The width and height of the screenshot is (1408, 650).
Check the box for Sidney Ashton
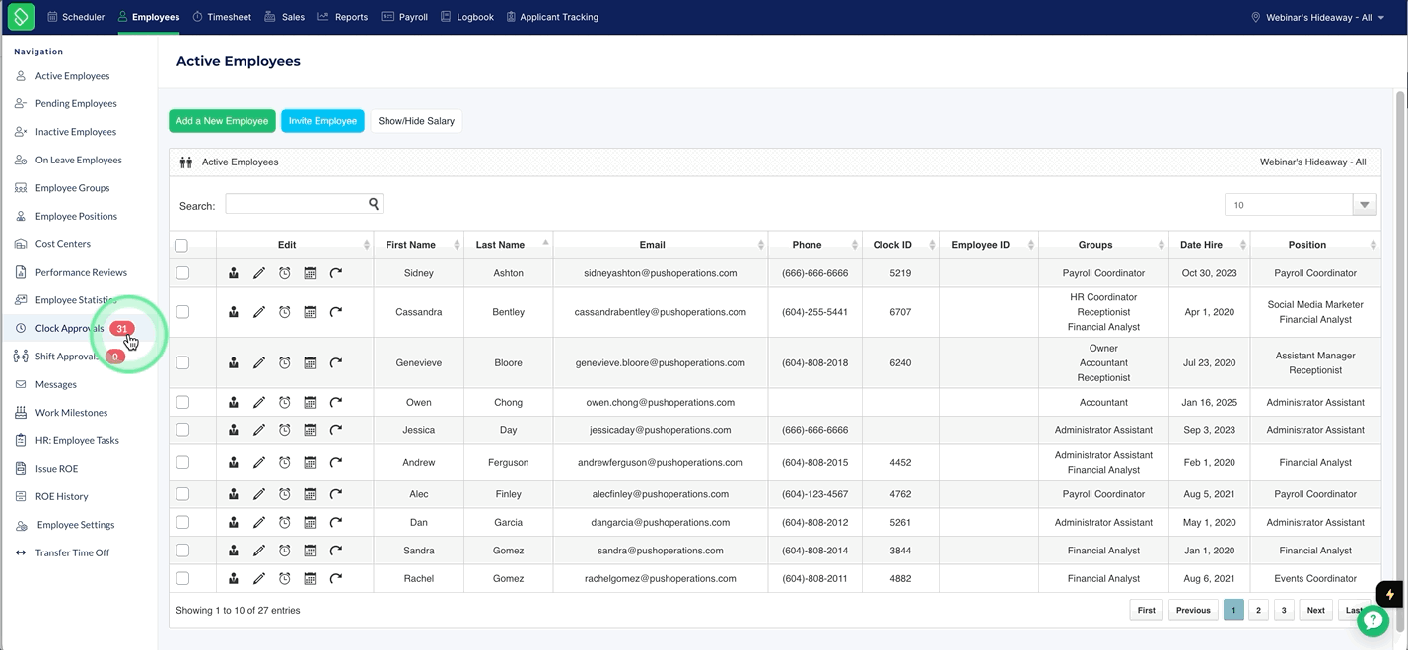182,273
